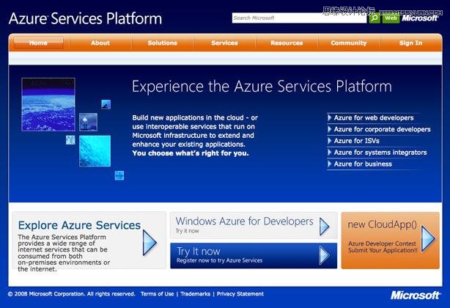
Task: Open the About tab
Action: (100, 43)
